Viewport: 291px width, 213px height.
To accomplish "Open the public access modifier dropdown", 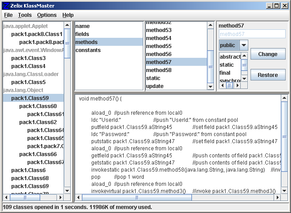I will (x=244, y=45).
